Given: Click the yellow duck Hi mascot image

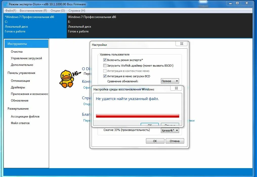Looking at the screenshot, I should click(70, 79).
